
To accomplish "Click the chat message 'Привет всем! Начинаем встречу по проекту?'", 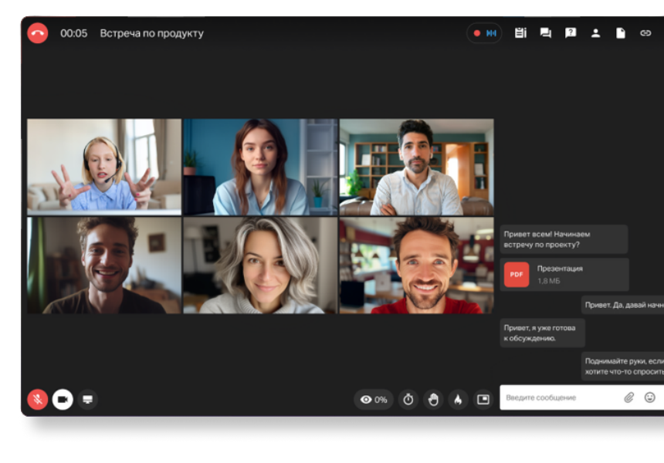I will pos(564,239).
